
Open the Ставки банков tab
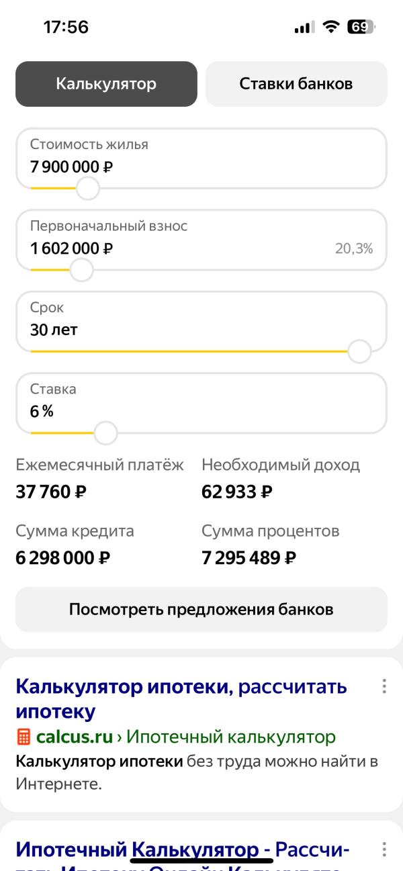pyautogui.click(x=296, y=84)
